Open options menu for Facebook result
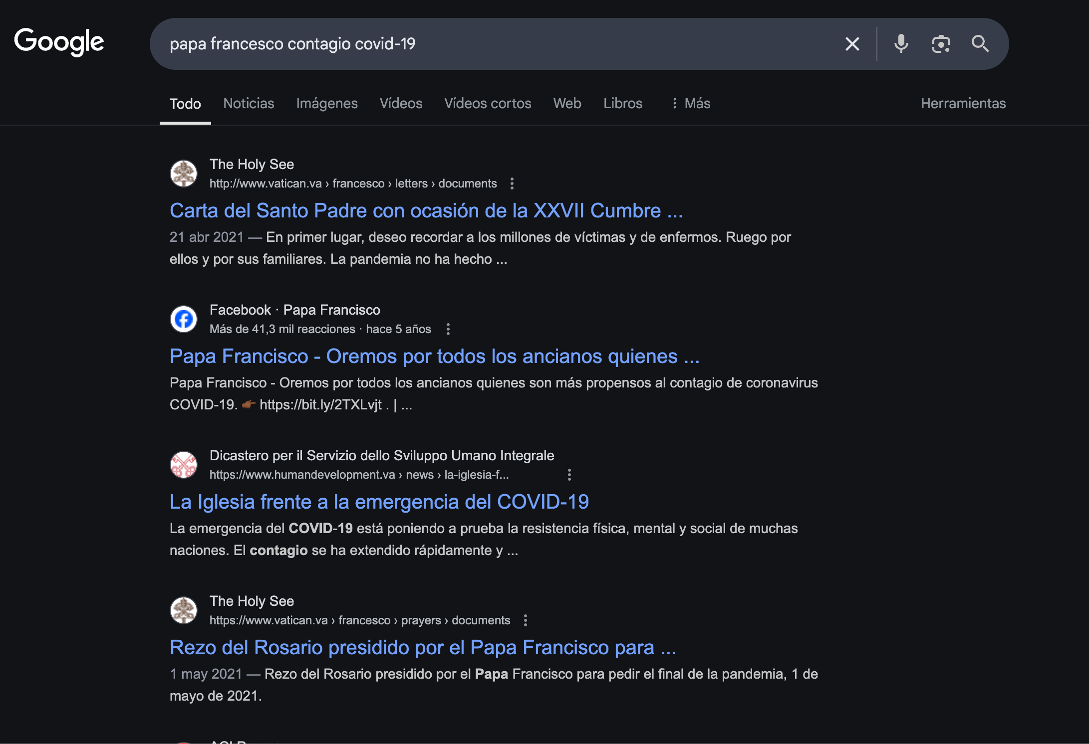The width and height of the screenshot is (1089, 744). 448,329
